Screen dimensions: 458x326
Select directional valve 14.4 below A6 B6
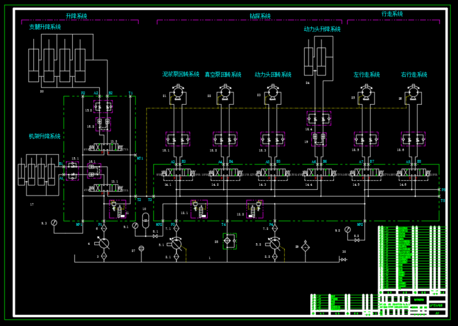pos(319,173)
